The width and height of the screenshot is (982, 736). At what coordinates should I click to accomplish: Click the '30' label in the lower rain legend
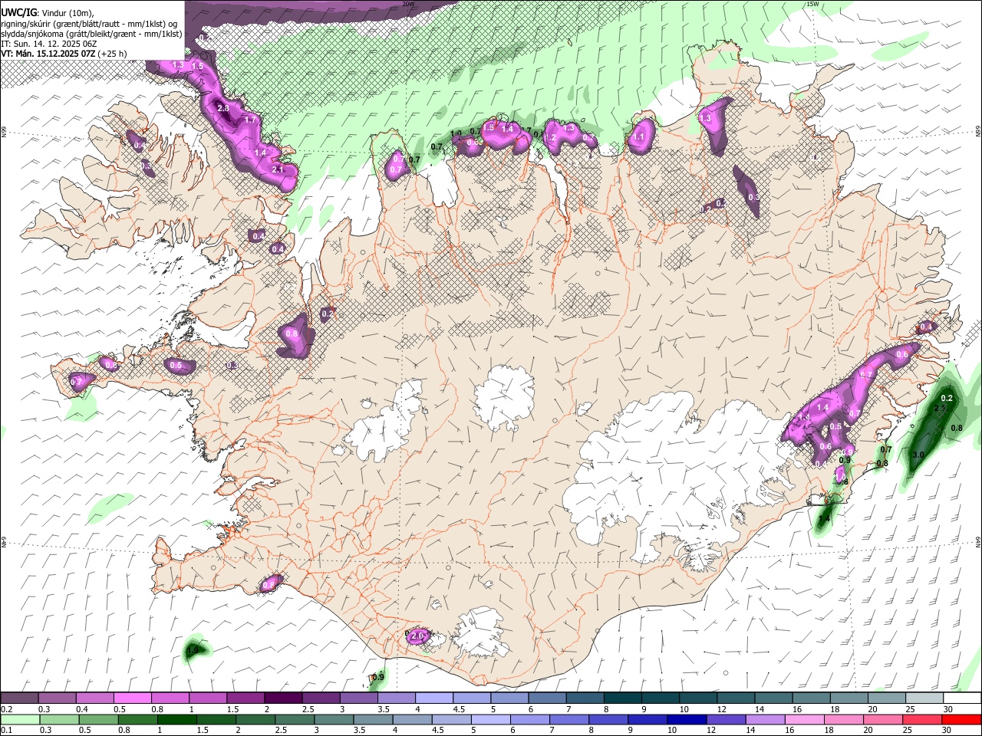coord(947,730)
